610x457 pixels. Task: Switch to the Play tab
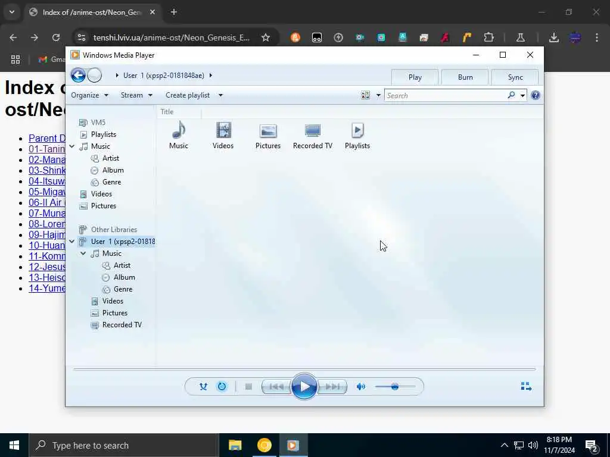(415, 77)
